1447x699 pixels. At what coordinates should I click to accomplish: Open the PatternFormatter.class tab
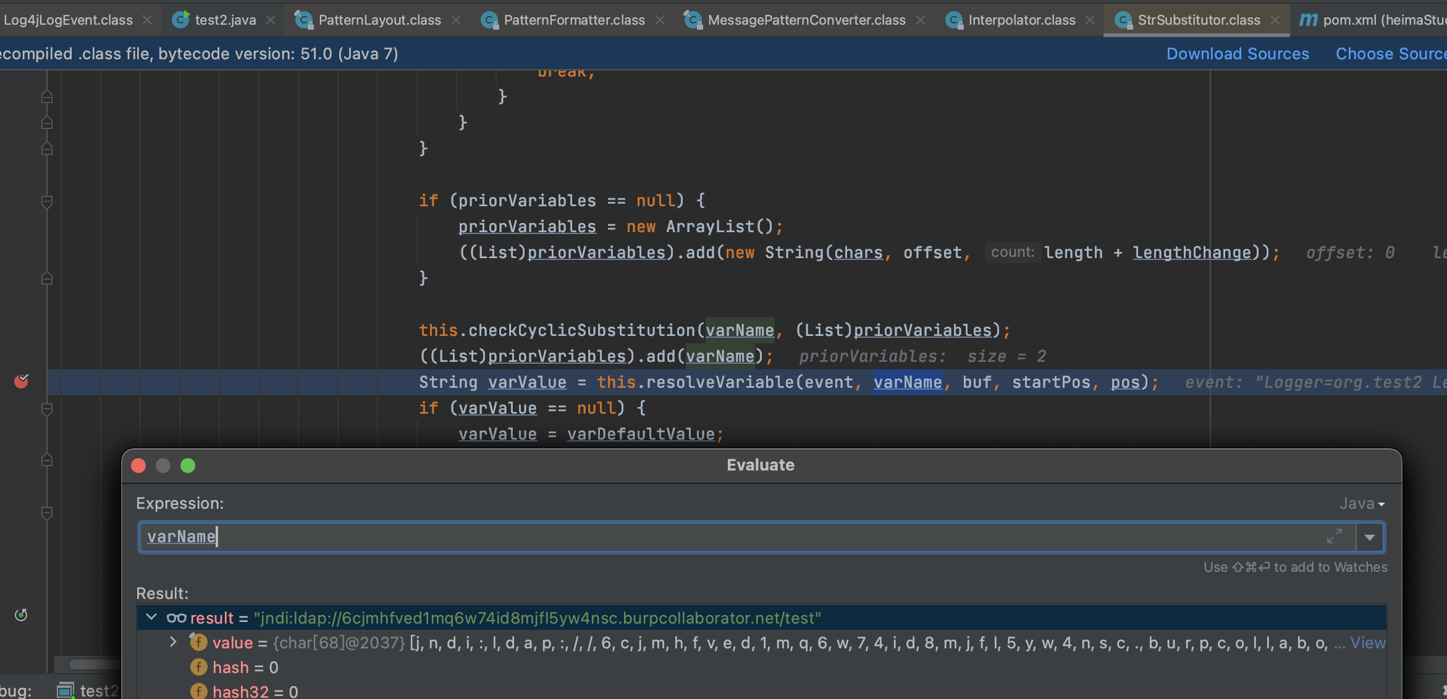coord(574,20)
